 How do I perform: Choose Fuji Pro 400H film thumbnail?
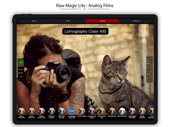82,111
